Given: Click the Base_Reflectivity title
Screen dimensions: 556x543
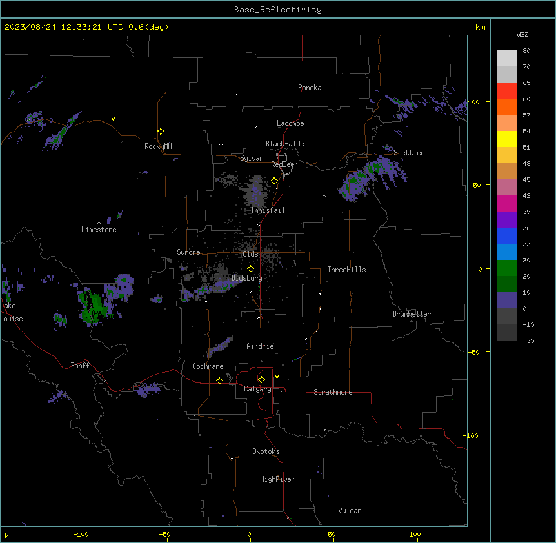Looking at the screenshot, I should click(x=278, y=10).
